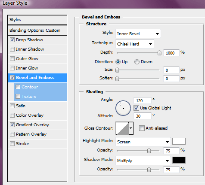Uncheck the Drop Shadow effect

(x=12, y=40)
